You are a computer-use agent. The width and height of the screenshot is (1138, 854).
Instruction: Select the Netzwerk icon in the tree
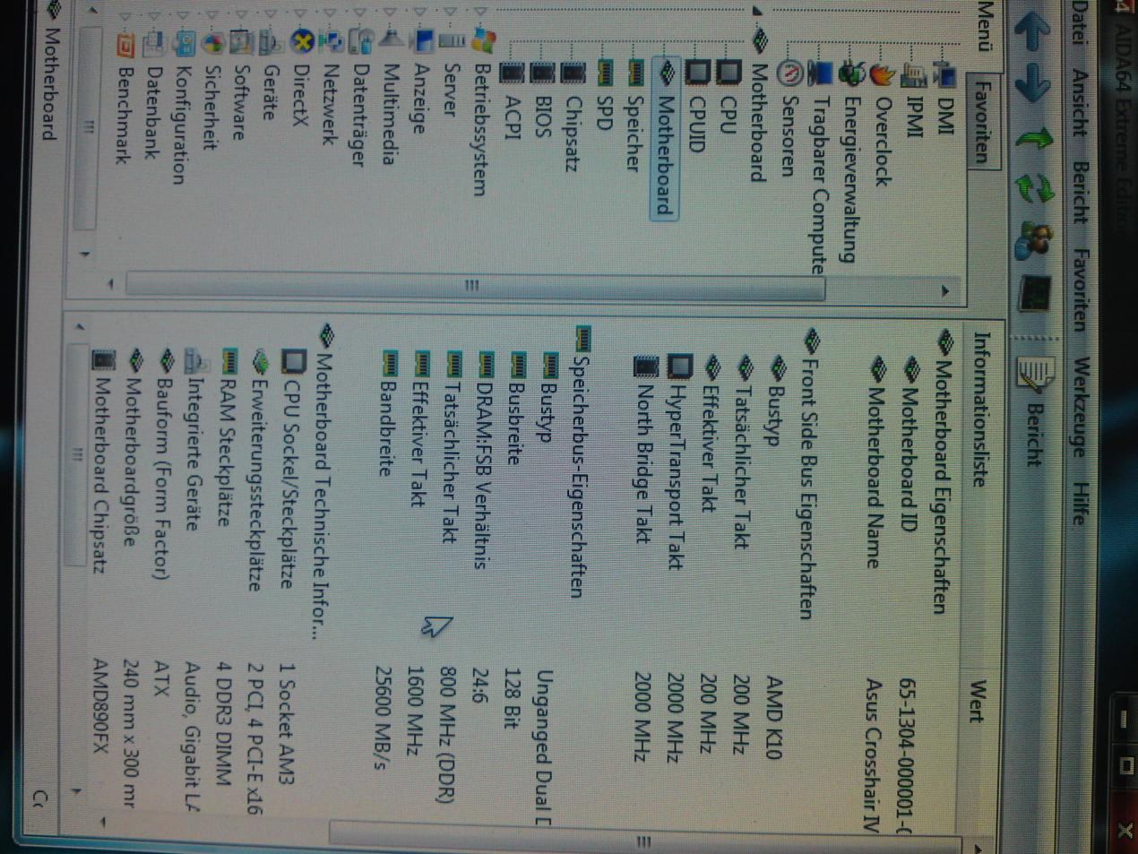[x=331, y=40]
